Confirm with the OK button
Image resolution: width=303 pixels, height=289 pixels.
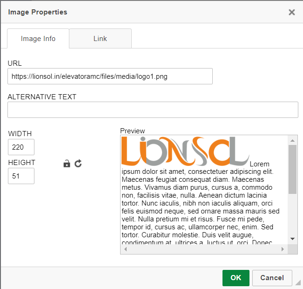pyautogui.click(x=236, y=278)
